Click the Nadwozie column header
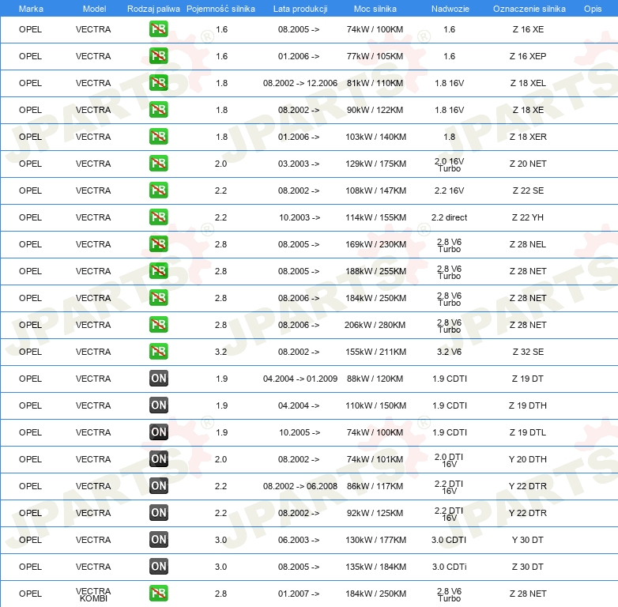The width and height of the screenshot is (618, 607). [450, 9]
